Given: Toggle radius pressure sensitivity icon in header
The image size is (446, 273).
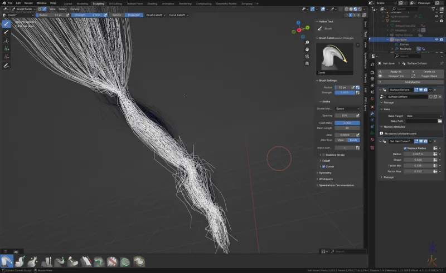Looking at the screenshot, I should point(67,15).
